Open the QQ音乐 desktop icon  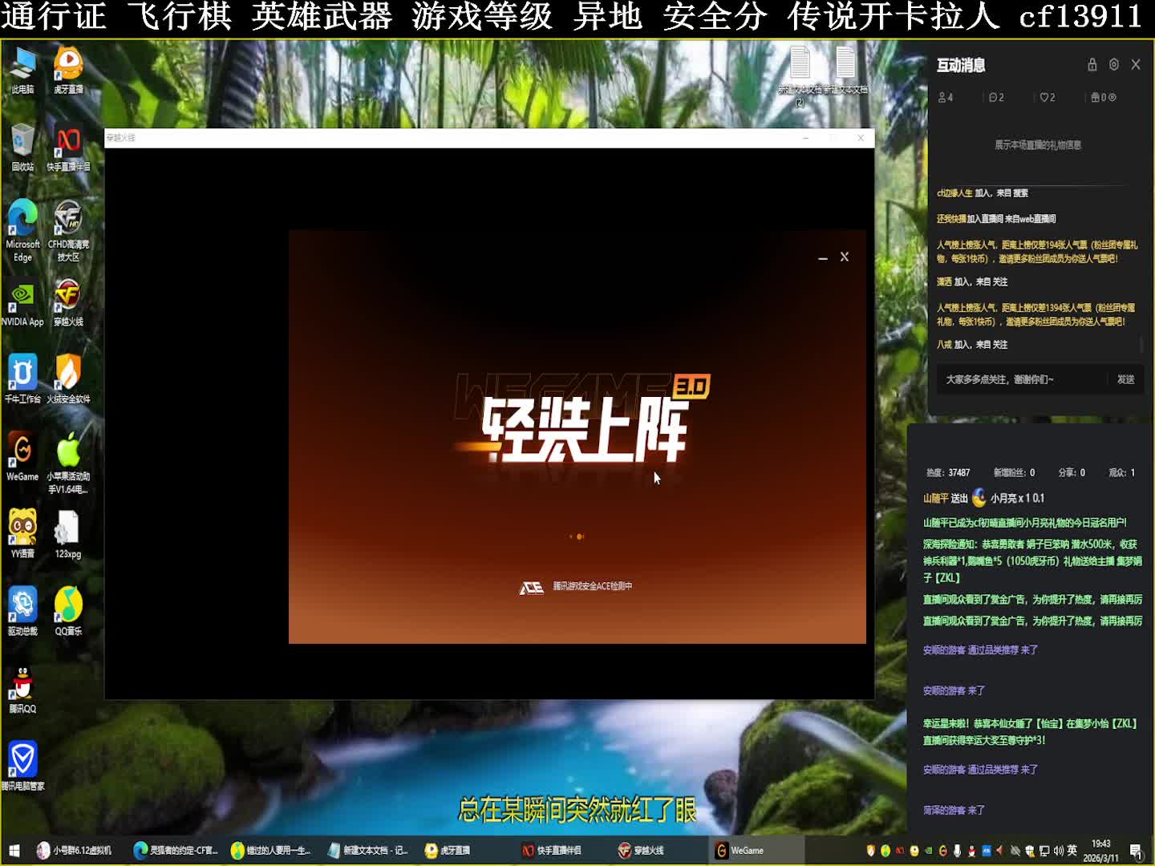coord(68,610)
